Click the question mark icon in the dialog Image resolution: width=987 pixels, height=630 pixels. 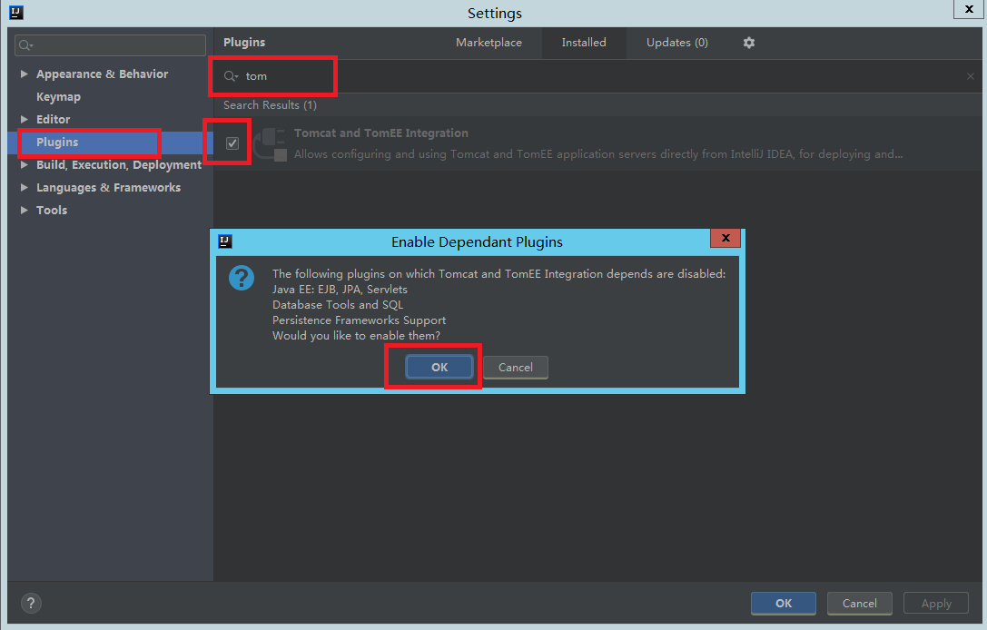242,278
